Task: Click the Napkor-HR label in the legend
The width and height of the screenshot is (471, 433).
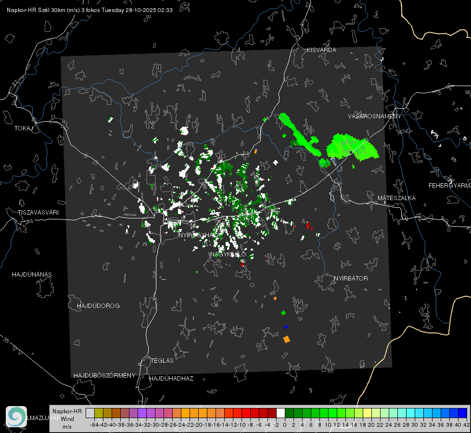Action: [x=67, y=411]
